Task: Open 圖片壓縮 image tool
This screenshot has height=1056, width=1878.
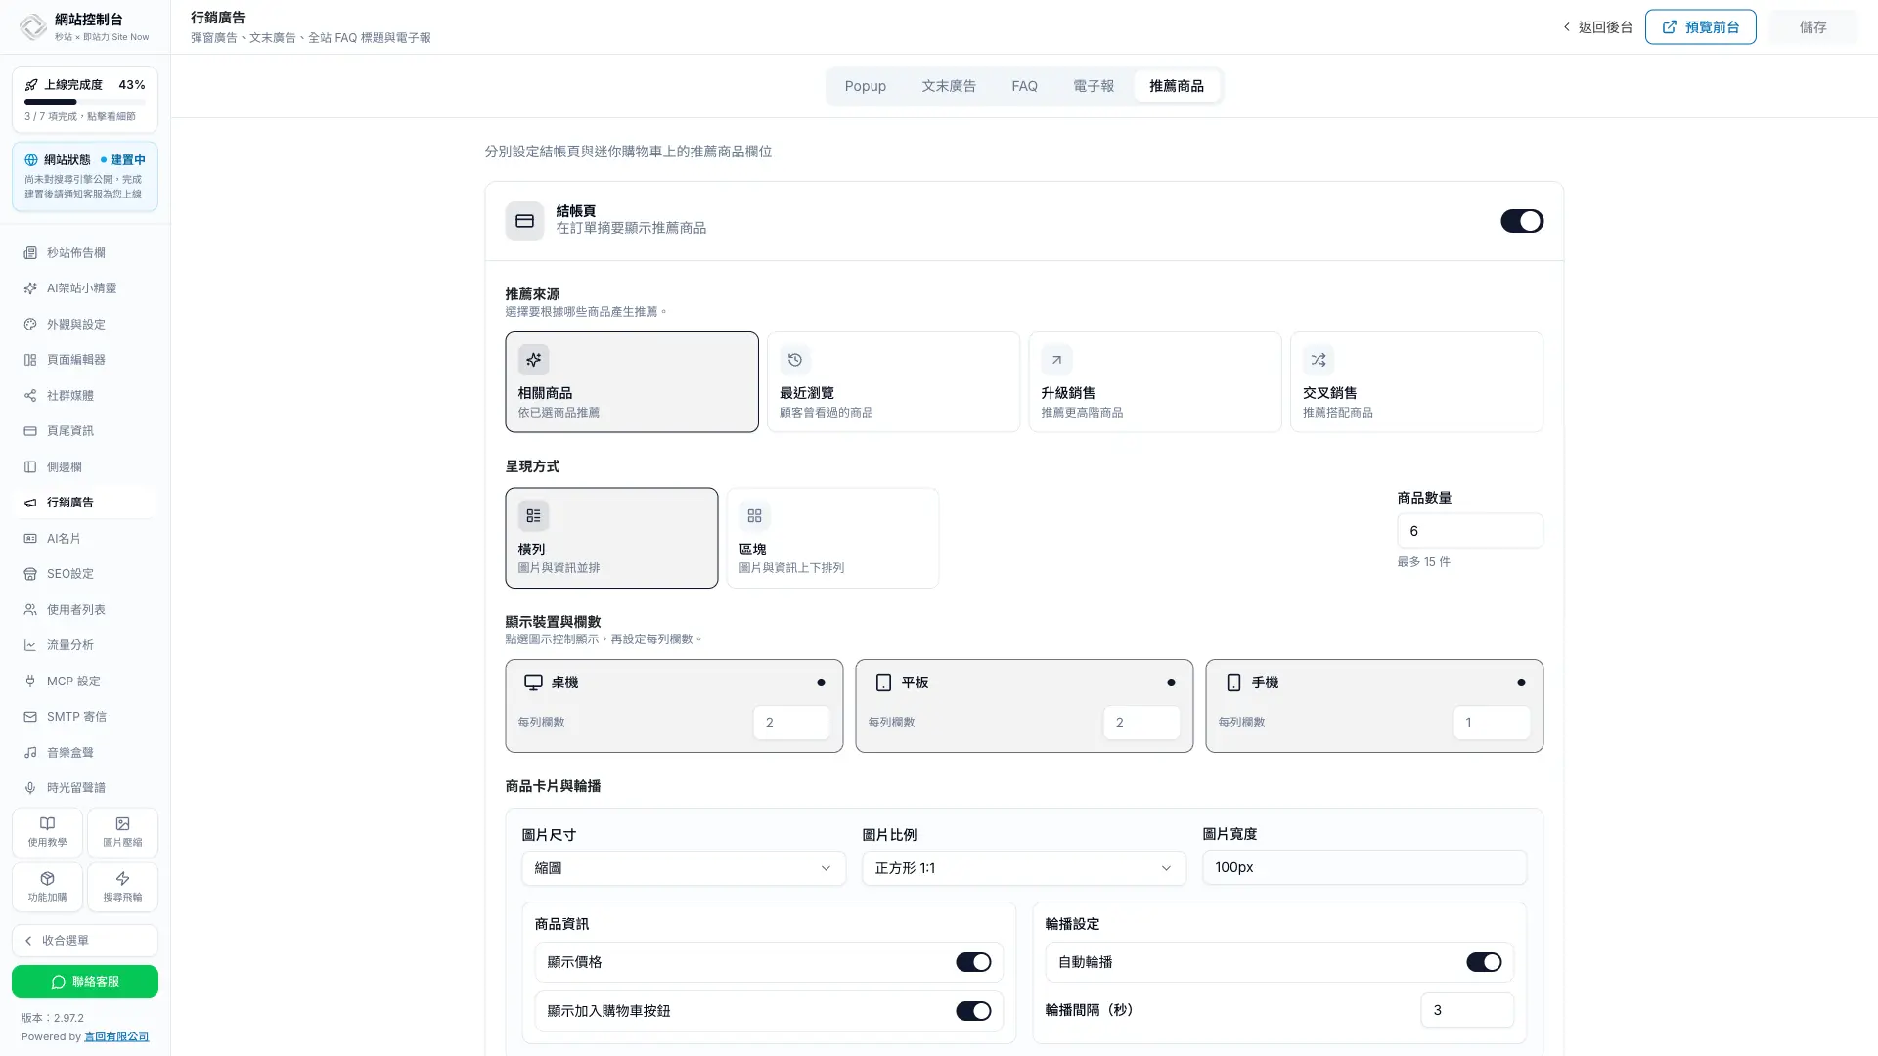Action: [x=122, y=832]
